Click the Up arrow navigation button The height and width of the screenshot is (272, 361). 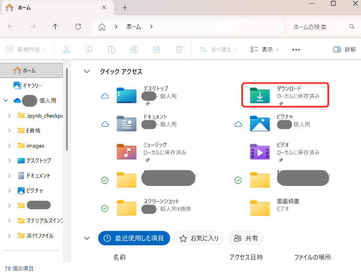point(55,27)
